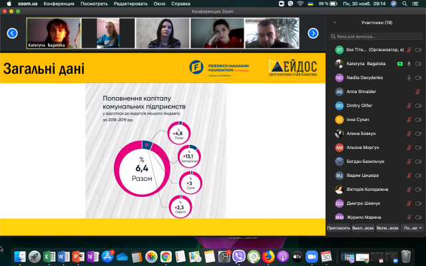Open Trash from the dock

tap(406, 257)
